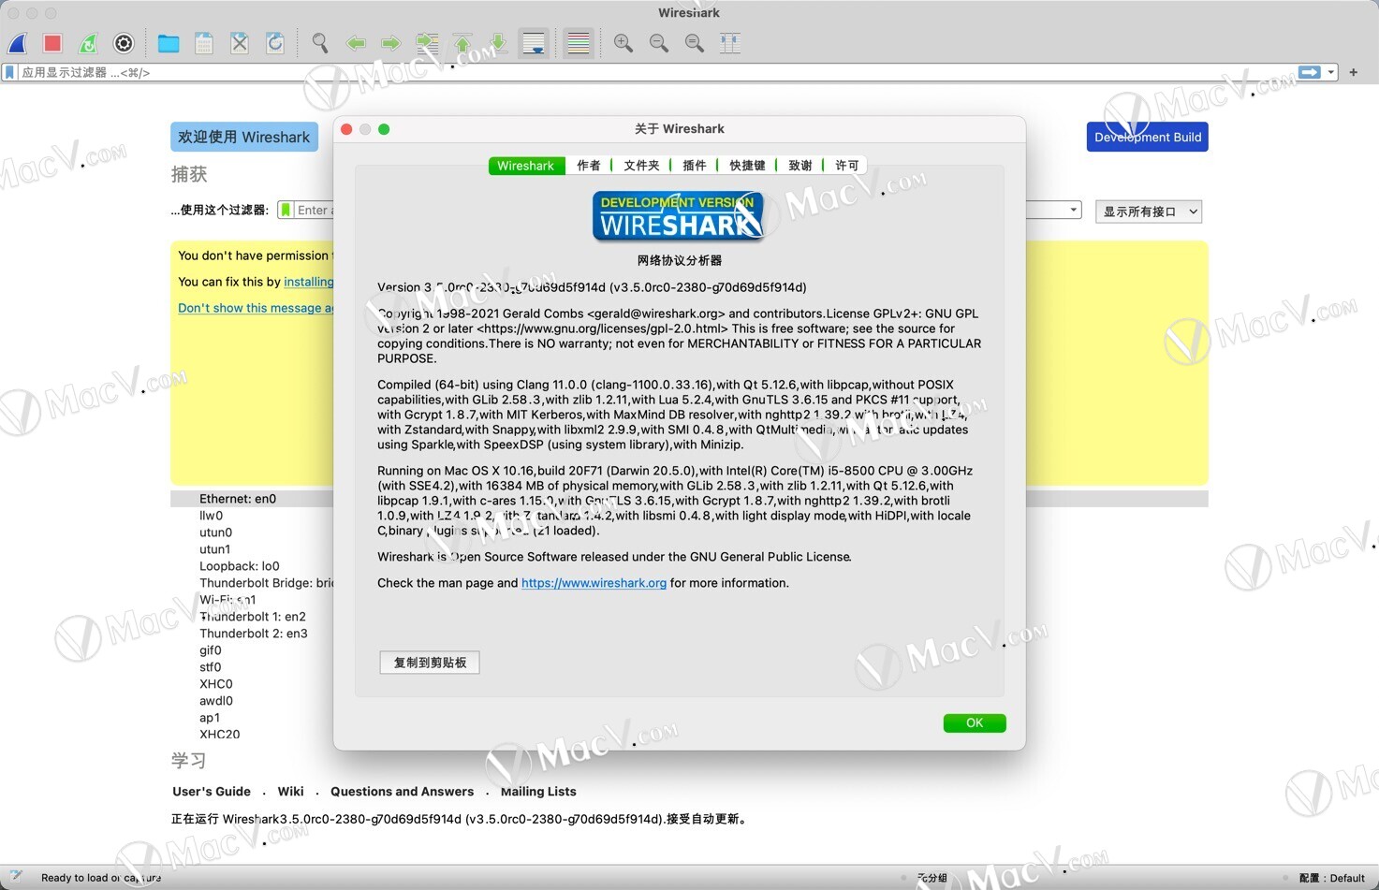This screenshot has height=890, width=1379.
Task: Switch to the 作者 tab
Action: click(x=589, y=166)
